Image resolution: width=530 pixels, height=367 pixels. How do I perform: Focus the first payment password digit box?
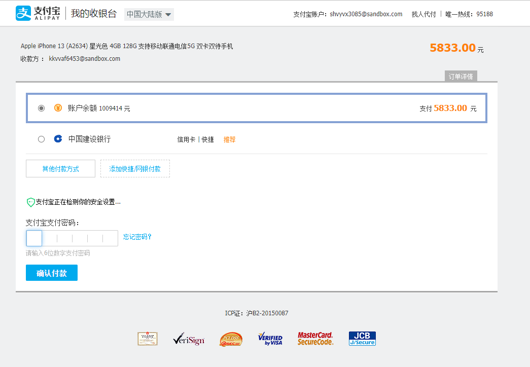click(x=34, y=238)
